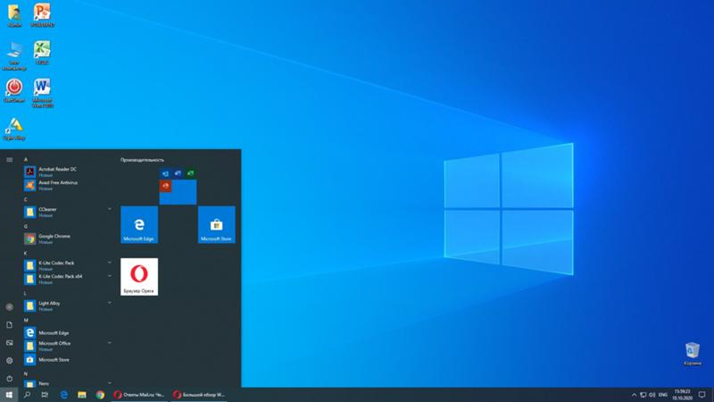This screenshot has width=714, height=402.
Task: Jump to letter G app list header
Action: (x=26, y=227)
